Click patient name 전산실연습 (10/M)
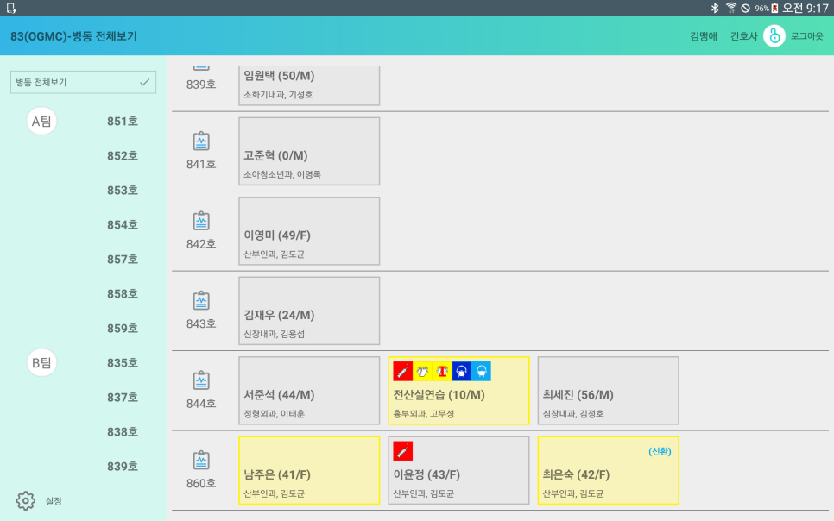The height and width of the screenshot is (521, 834). coord(439,395)
